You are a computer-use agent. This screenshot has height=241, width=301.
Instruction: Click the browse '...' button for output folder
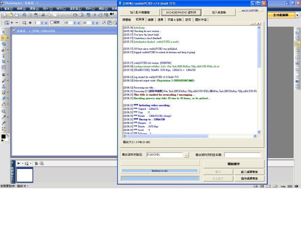point(186,155)
